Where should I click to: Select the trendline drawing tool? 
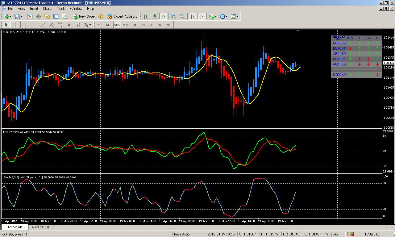click(43, 25)
